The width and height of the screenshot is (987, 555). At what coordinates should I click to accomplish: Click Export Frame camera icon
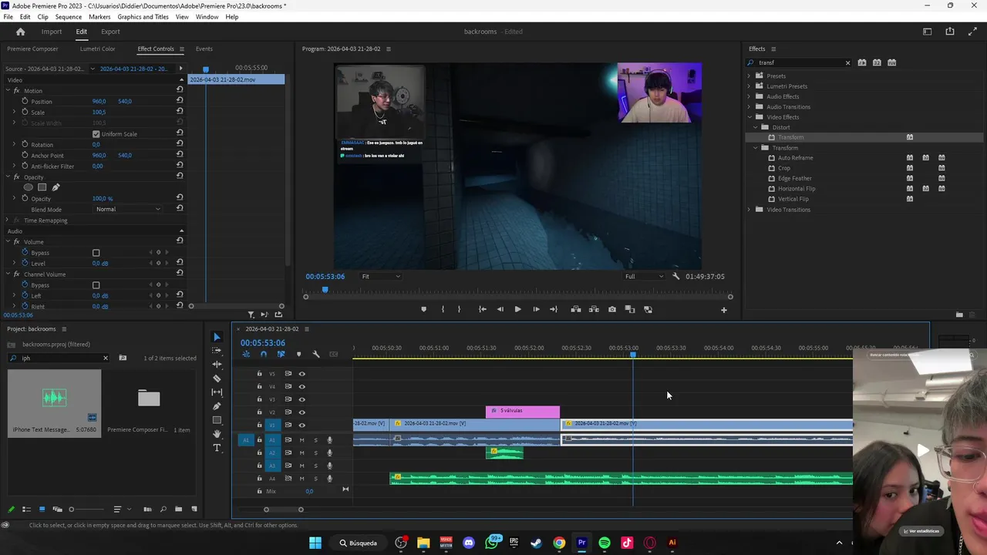click(611, 309)
